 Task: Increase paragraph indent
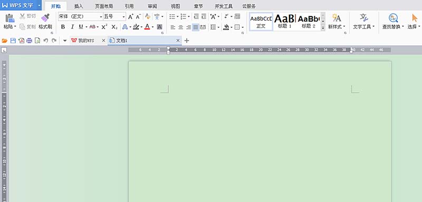(x=204, y=17)
